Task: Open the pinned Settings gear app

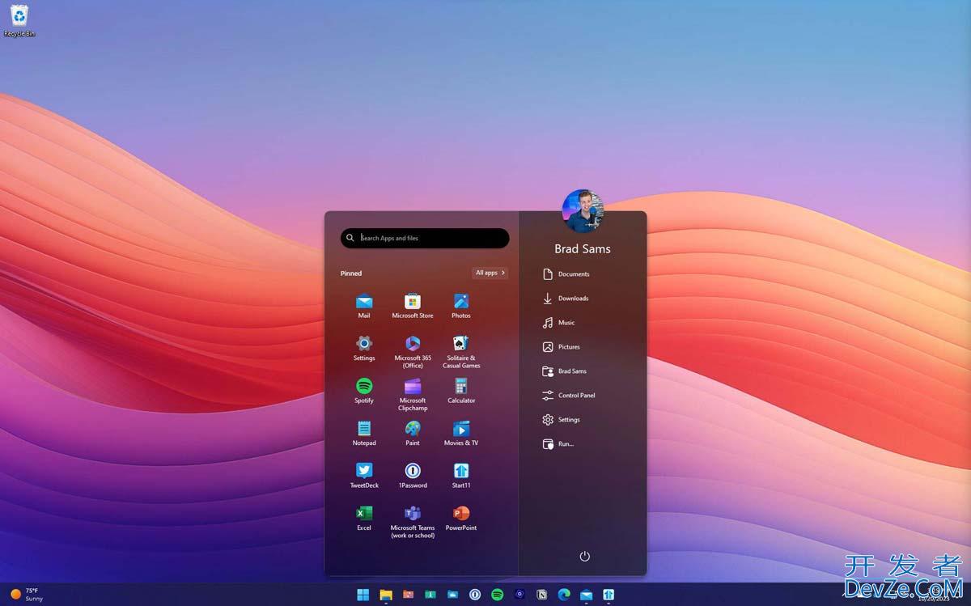Action: [364, 348]
